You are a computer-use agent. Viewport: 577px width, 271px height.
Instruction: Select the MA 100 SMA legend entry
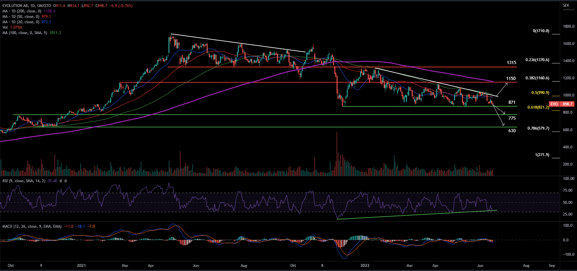[x=25, y=33]
